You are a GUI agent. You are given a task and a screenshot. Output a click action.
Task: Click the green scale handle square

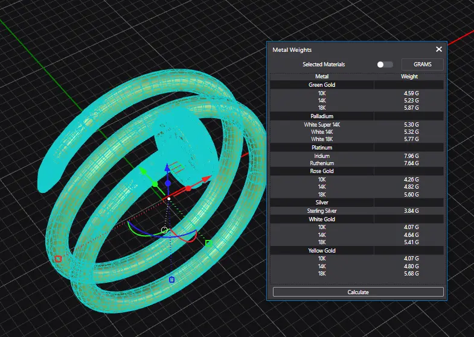[x=208, y=243]
